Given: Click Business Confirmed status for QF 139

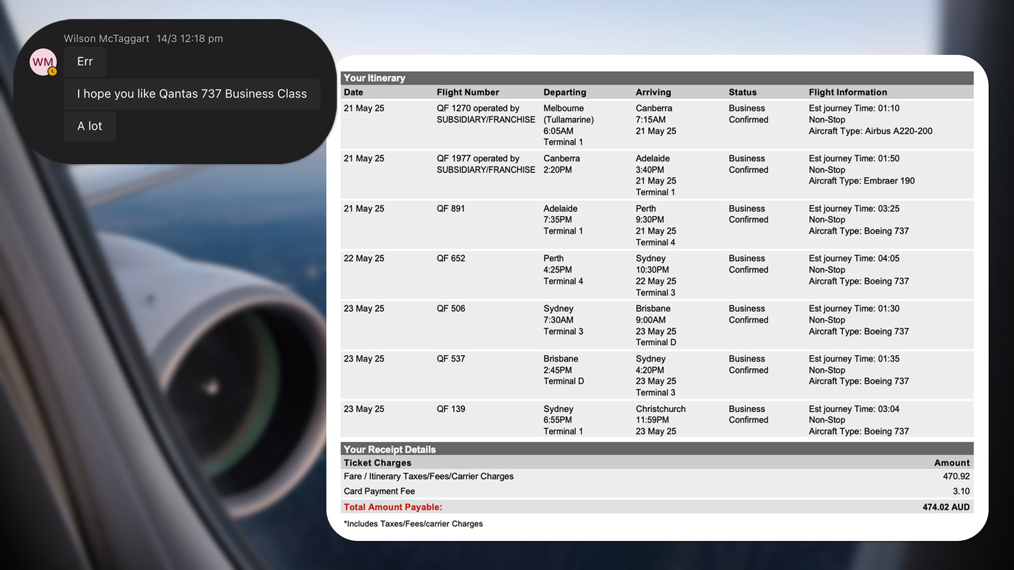Looking at the screenshot, I should (748, 414).
